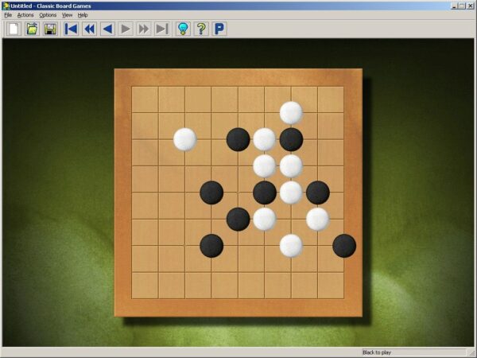477x358 pixels.
Task: Open the File menu
Action: [x=8, y=15]
